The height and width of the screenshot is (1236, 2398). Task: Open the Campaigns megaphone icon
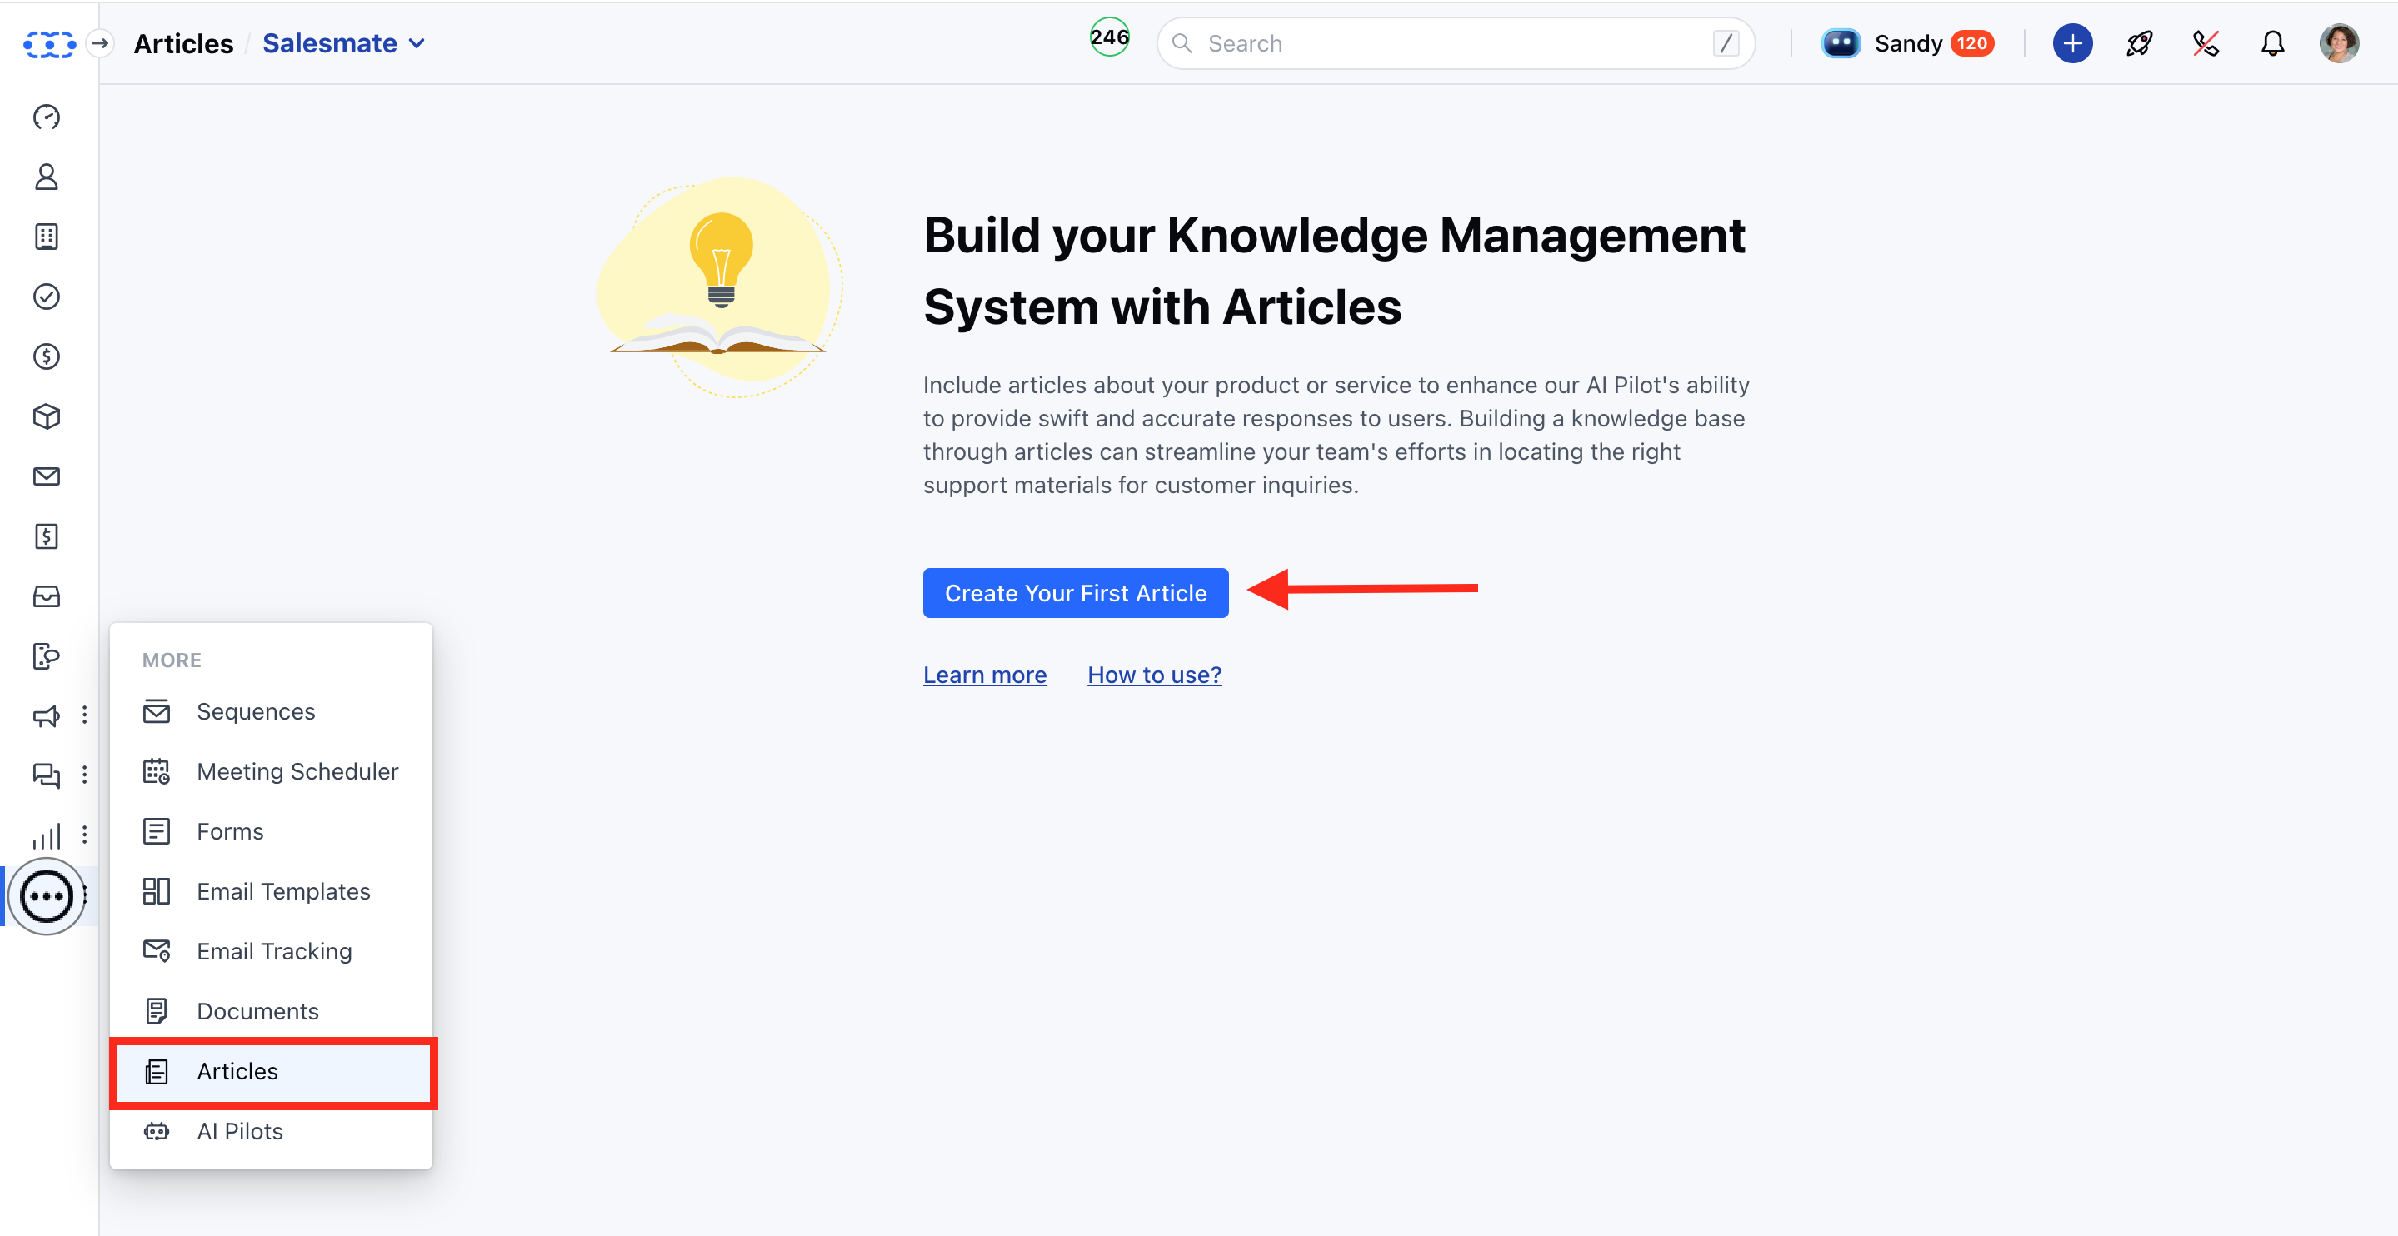tap(47, 715)
